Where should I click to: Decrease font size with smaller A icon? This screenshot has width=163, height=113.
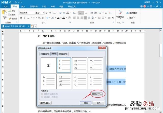pyautogui.click(x=50, y=13)
